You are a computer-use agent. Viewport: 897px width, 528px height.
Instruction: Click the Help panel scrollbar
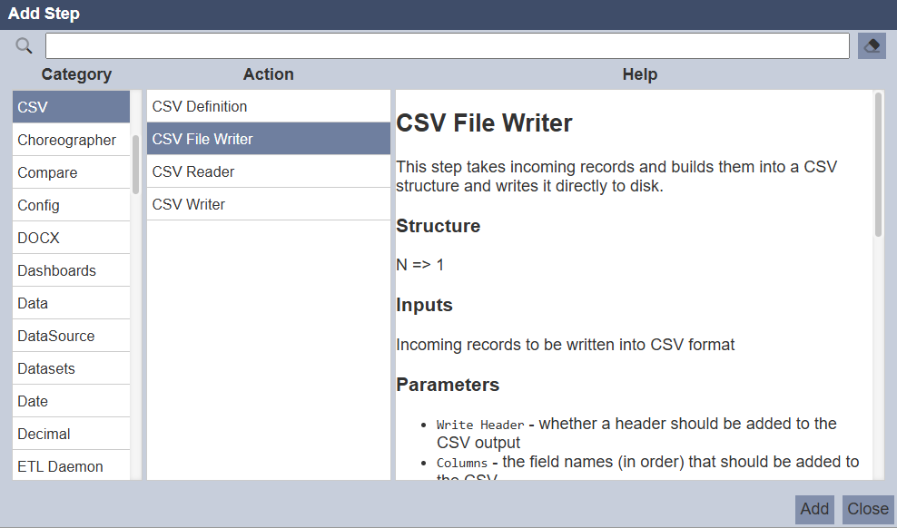878,164
